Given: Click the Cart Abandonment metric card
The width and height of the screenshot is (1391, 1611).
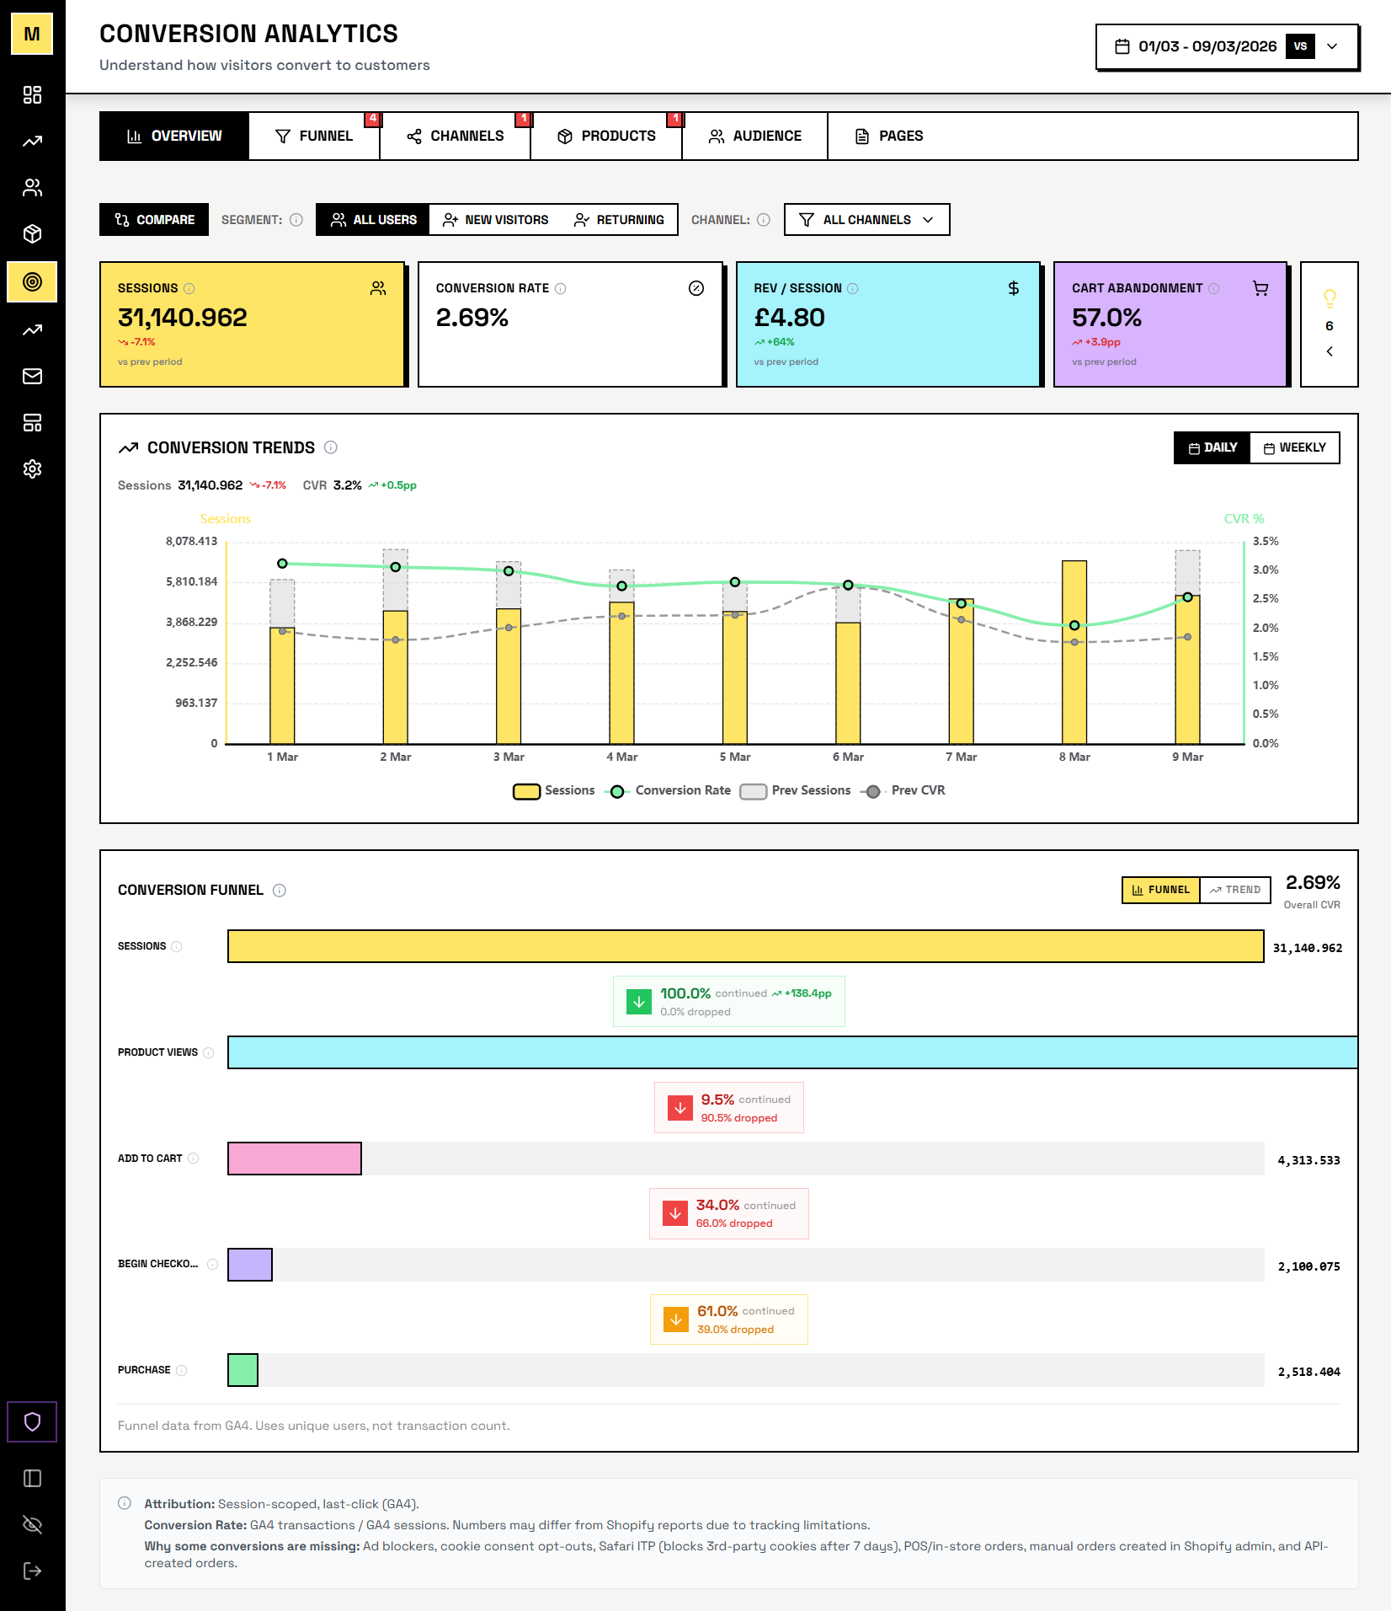Looking at the screenshot, I should (1169, 323).
